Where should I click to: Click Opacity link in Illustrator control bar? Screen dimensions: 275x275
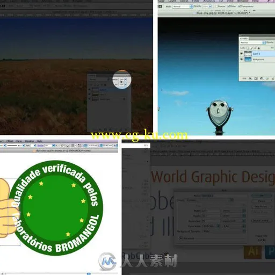coord(40,146)
